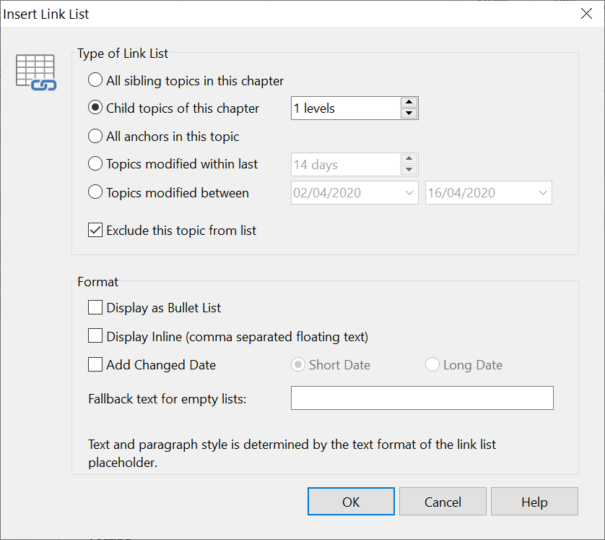Open the 16/04/2020 end date dropdown
This screenshot has width=605, height=540.
coord(542,192)
